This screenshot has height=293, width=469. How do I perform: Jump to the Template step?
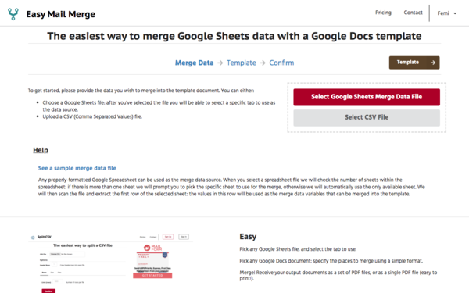point(242,63)
